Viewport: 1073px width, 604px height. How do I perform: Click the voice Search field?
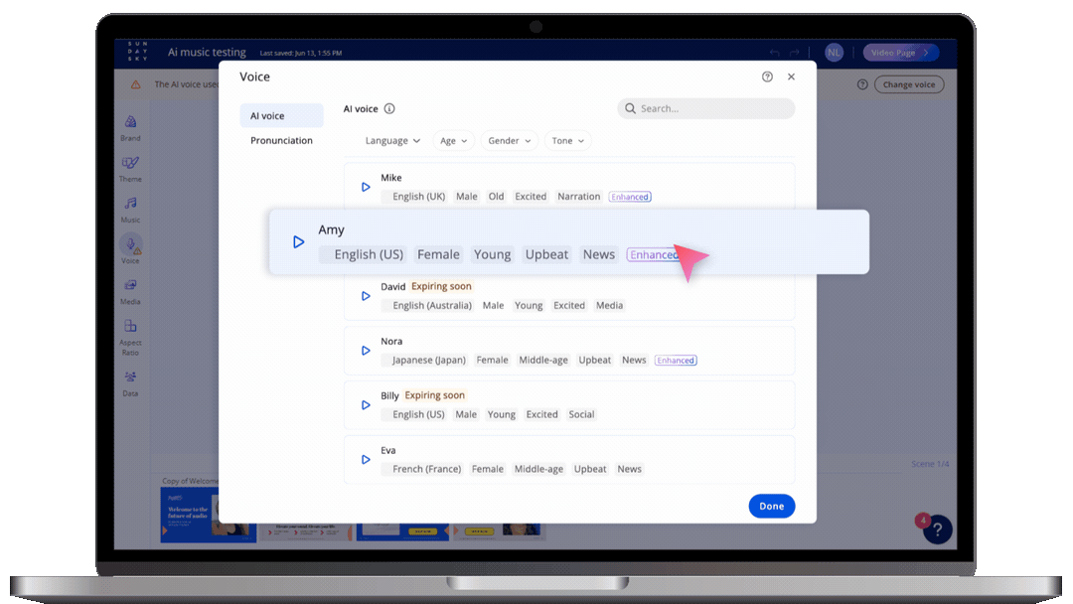click(x=705, y=108)
